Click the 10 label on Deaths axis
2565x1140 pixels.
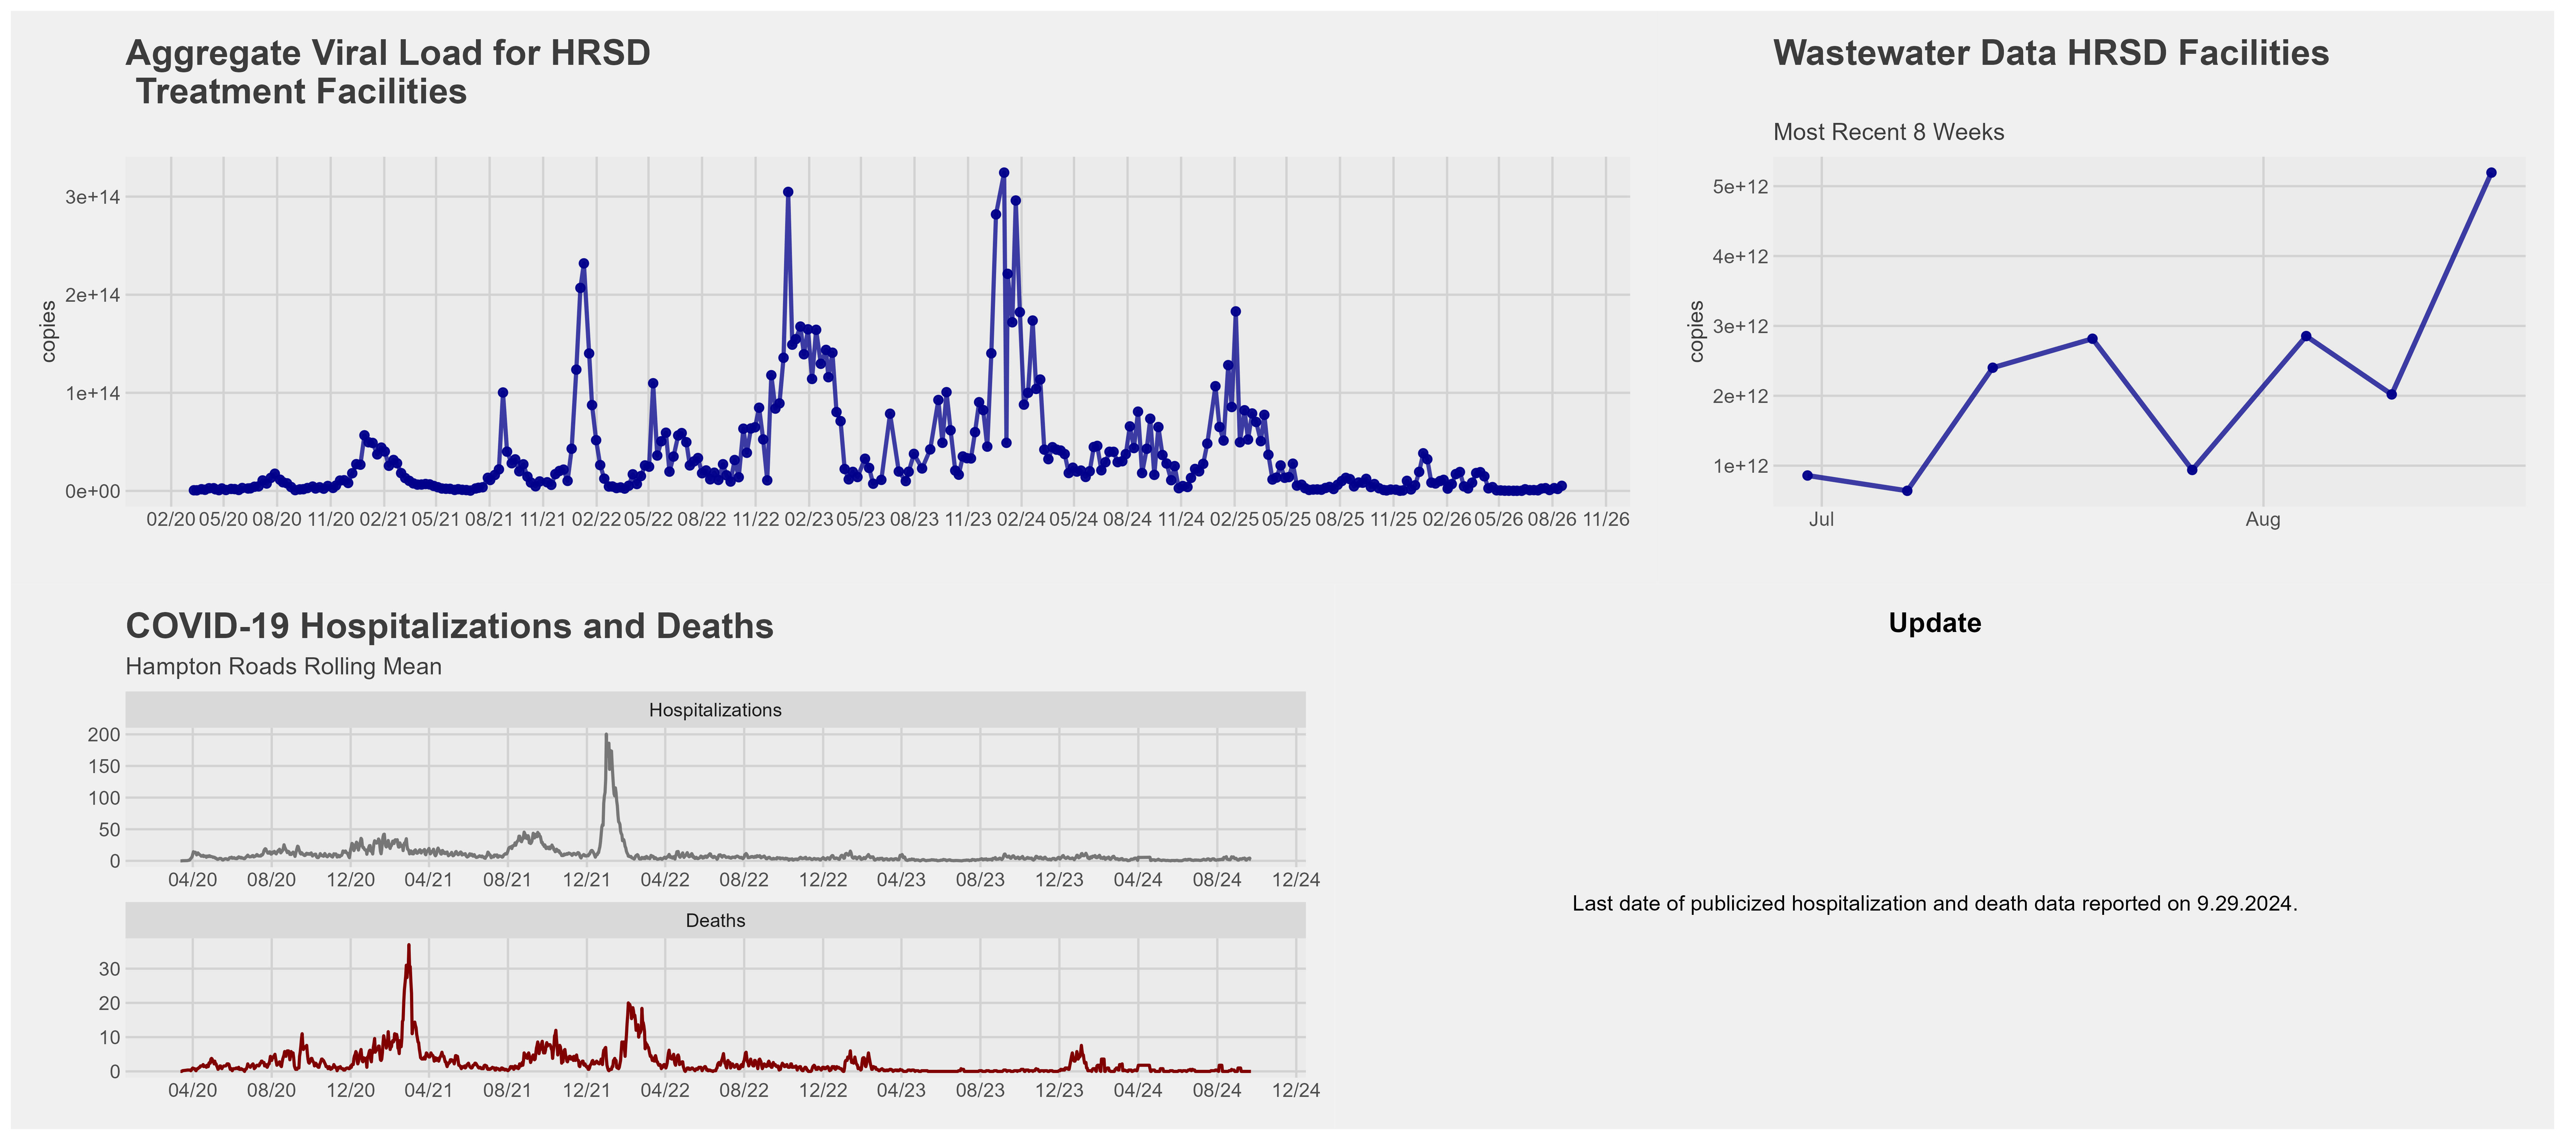(109, 1037)
